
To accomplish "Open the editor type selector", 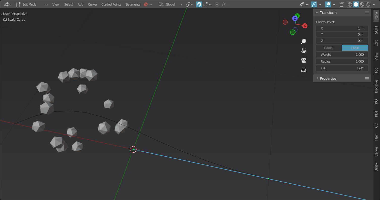I will (8, 4).
